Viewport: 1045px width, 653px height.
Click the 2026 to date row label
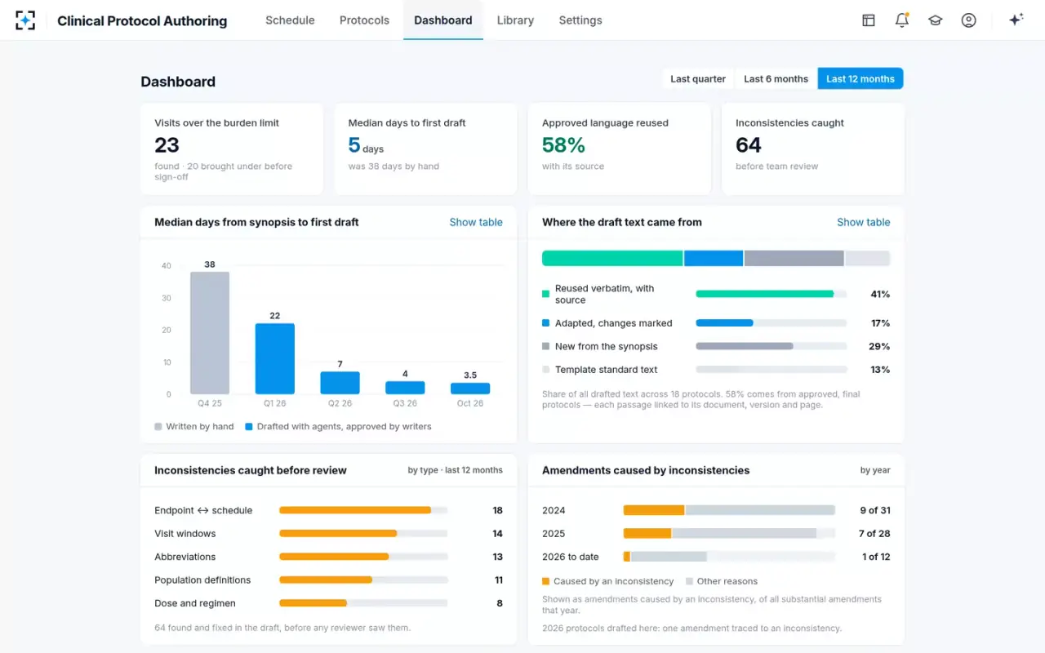(x=571, y=557)
